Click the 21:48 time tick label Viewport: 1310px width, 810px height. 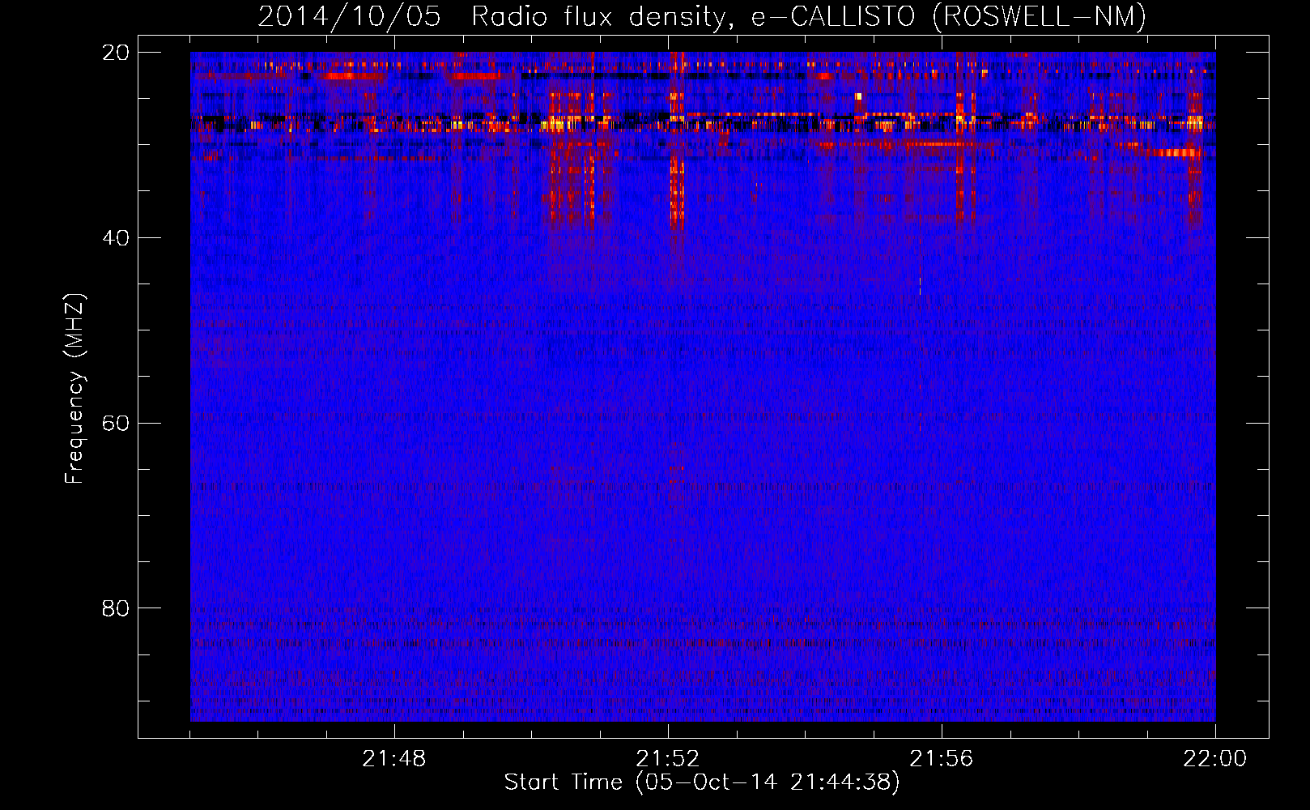click(x=394, y=759)
